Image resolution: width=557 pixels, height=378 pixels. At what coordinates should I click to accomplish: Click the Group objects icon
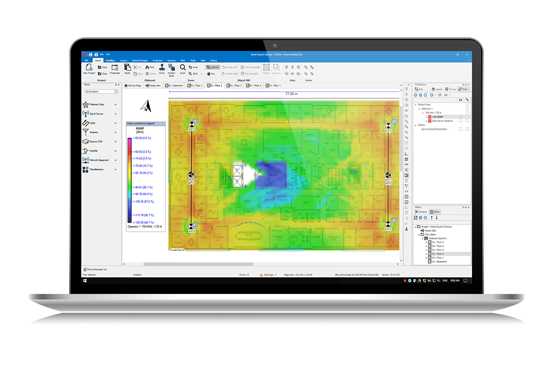[x=266, y=68]
